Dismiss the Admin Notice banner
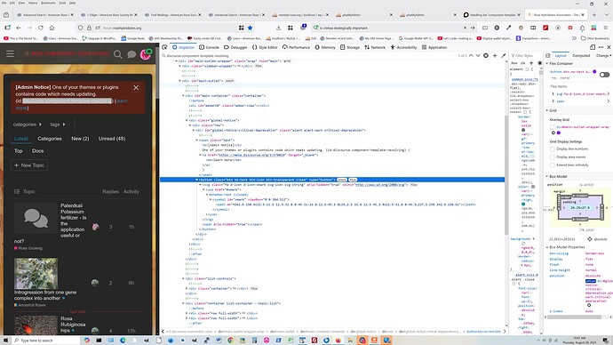The width and height of the screenshot is (613, 345). (x=136, y=88)
